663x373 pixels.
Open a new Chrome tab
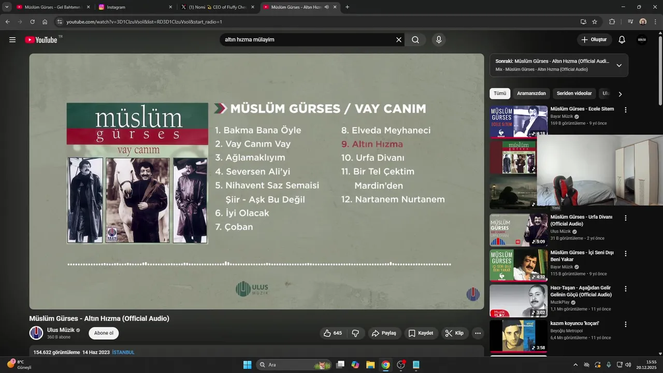click(347, 7)
